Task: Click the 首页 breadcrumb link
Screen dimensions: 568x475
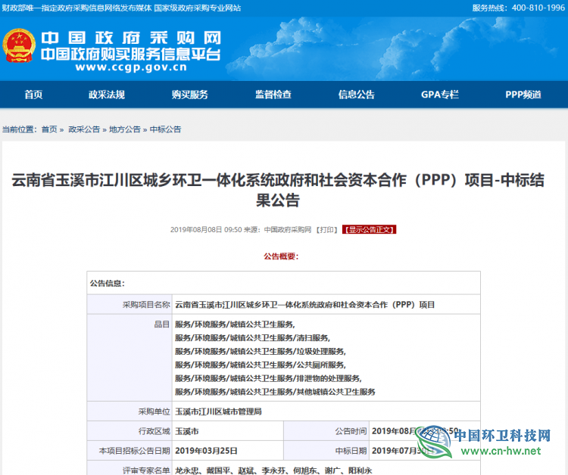Action: click(49, 129)
